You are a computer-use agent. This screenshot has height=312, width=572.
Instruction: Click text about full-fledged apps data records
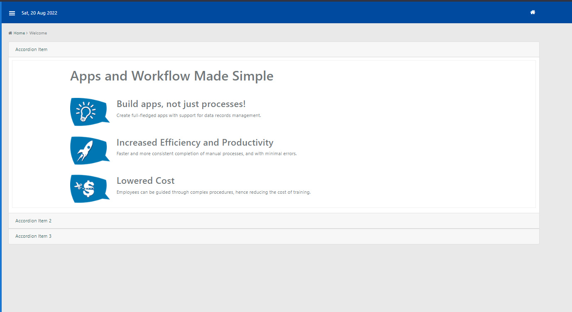(x=189, y=115)
